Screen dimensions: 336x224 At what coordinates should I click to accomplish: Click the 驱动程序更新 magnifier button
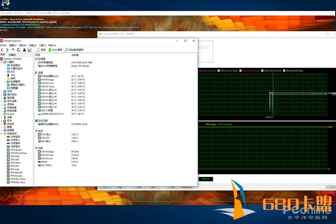[74, 50]
